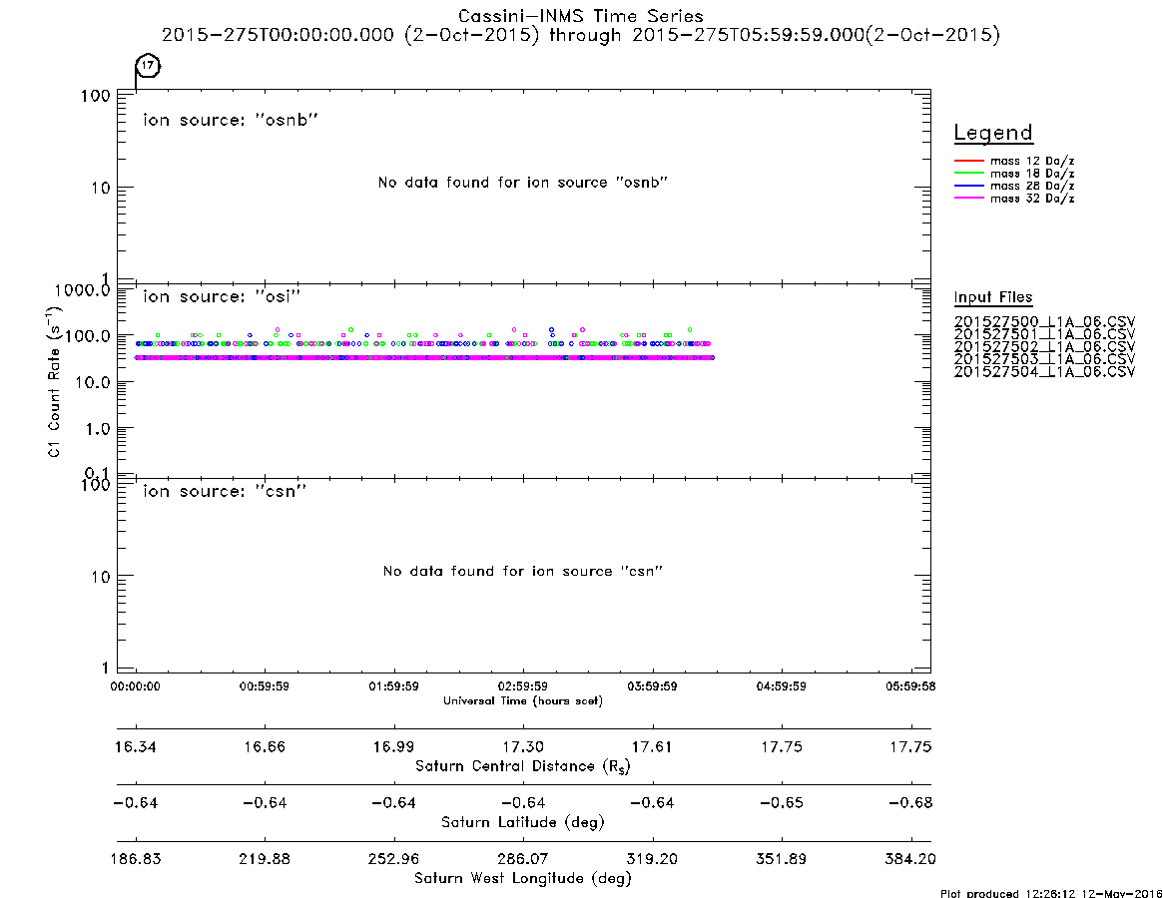Screen dimensions: 1163x898
Task: Click Saturn Central Distance value 17.30
Action: [x=523, y=746]
